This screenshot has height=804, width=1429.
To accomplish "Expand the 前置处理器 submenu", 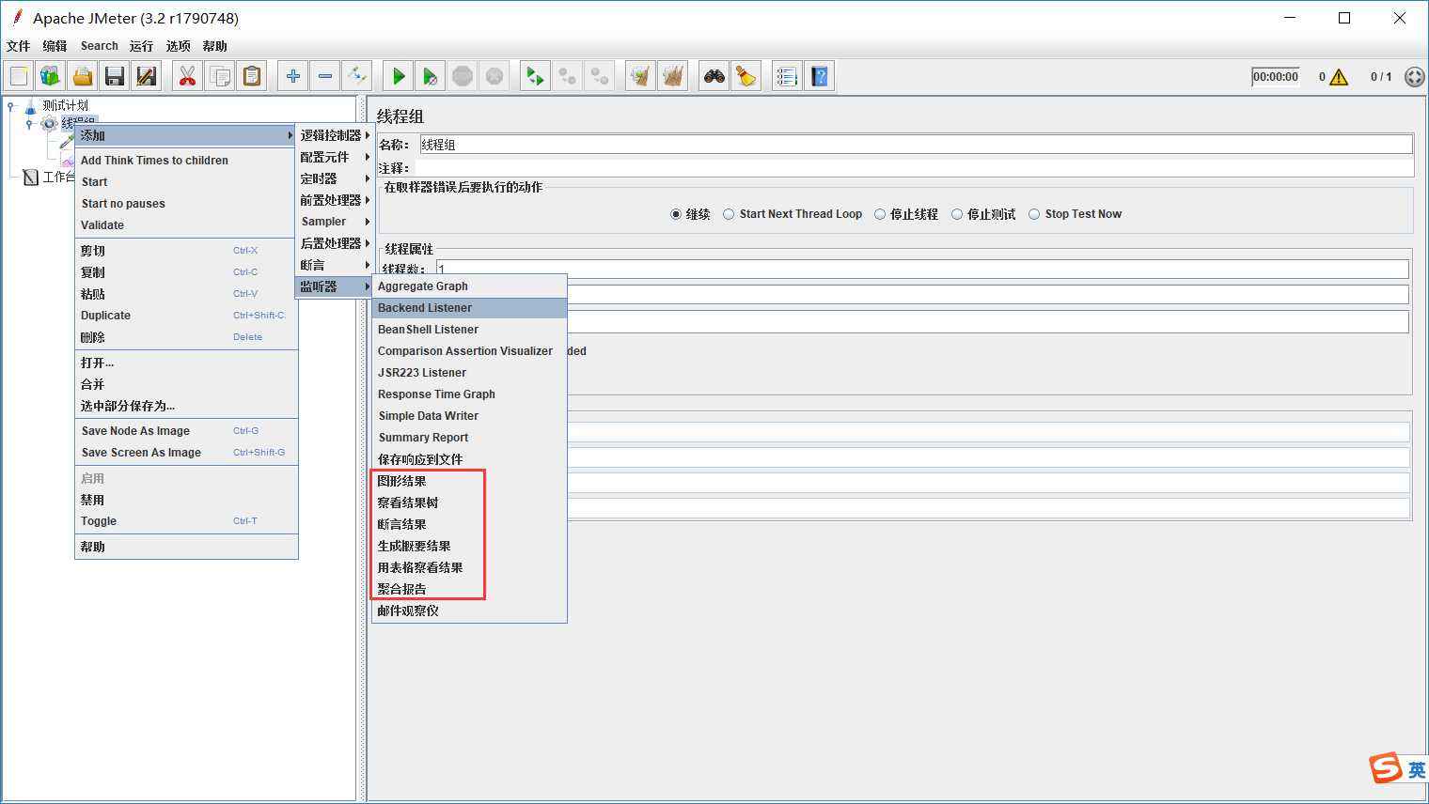I will coord(334,200).
